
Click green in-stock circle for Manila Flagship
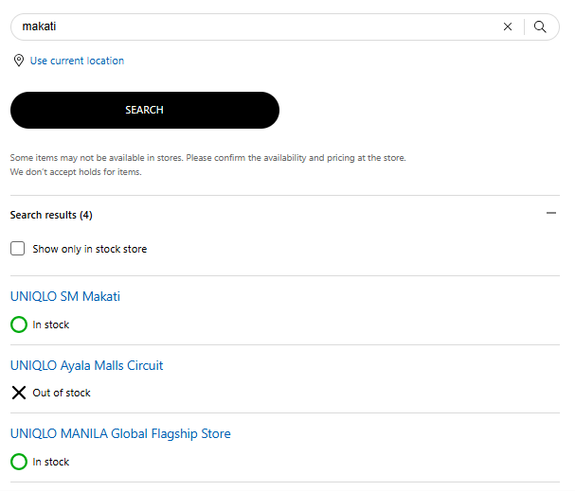[x=19, y=462]
